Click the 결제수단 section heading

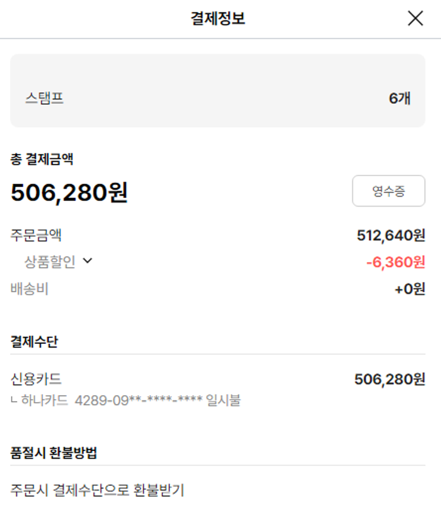pos(34,342)
